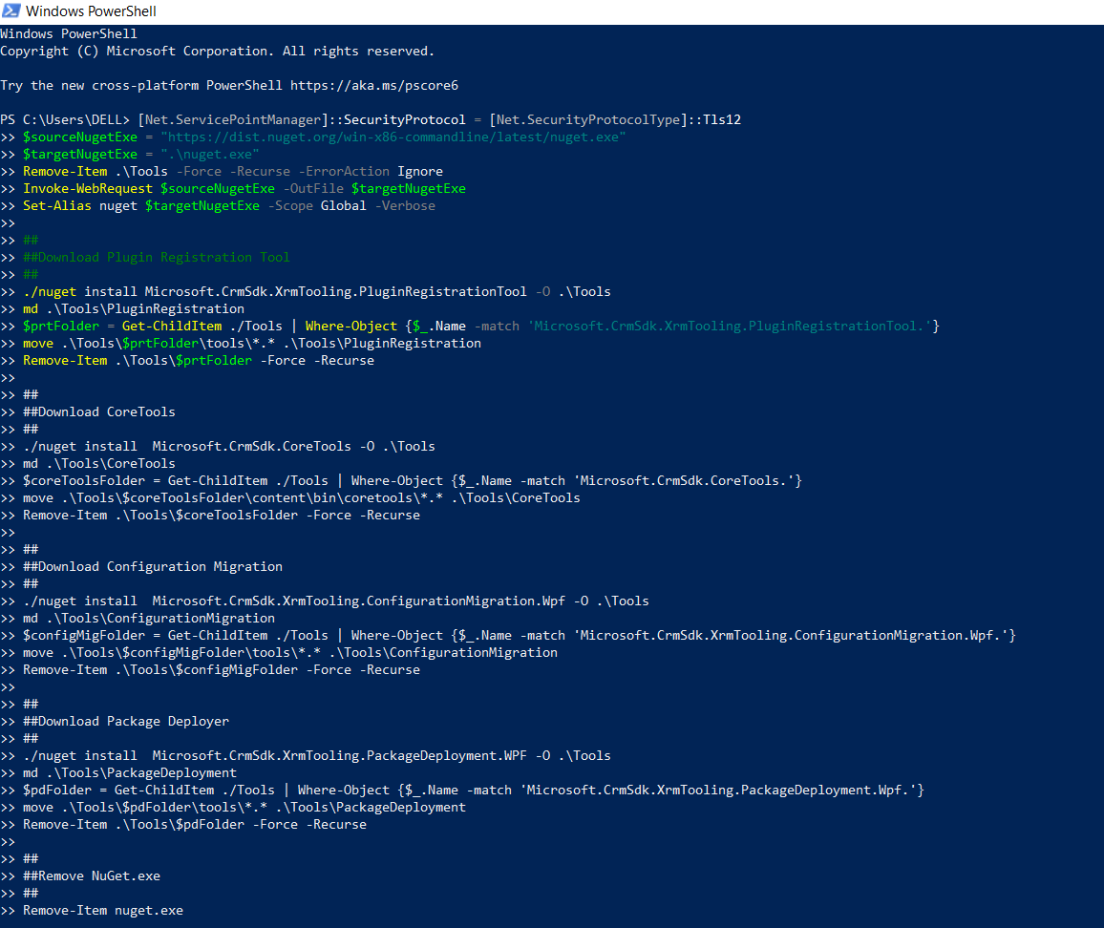Click the nuget install Microsoft.CrmSdk.CoreTools line

(x=229, y=446)
